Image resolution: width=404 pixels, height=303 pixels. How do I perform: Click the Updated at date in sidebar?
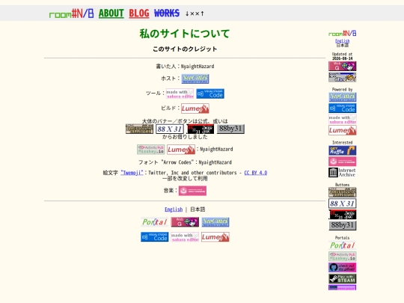pos(342,58)
